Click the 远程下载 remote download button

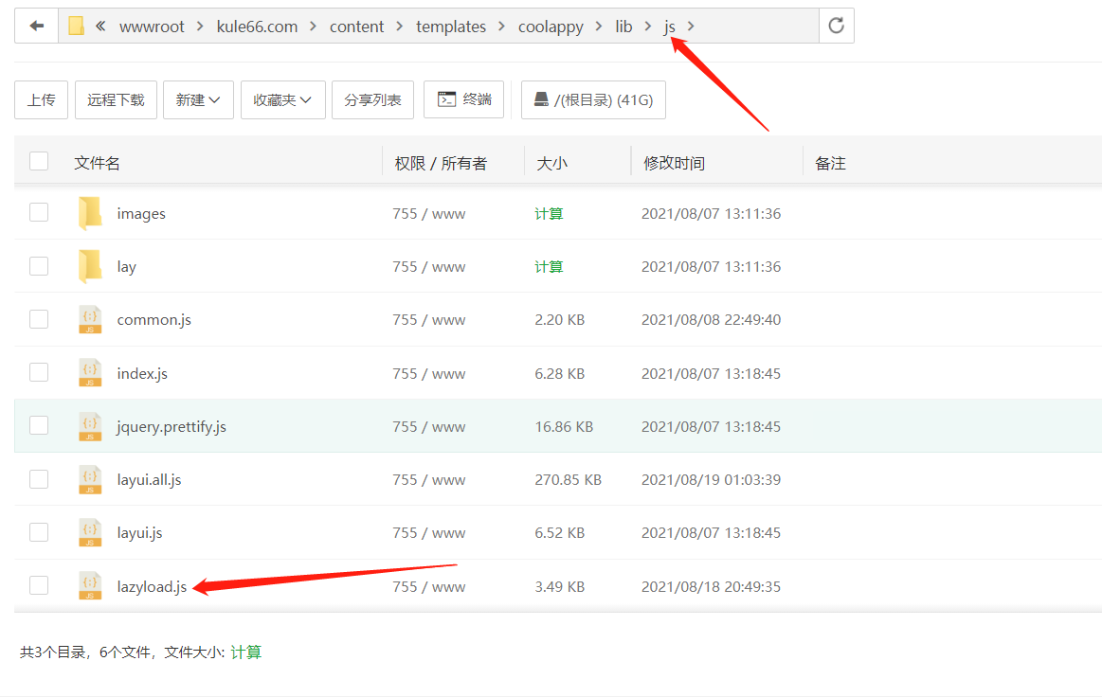[x=116, y=99]
